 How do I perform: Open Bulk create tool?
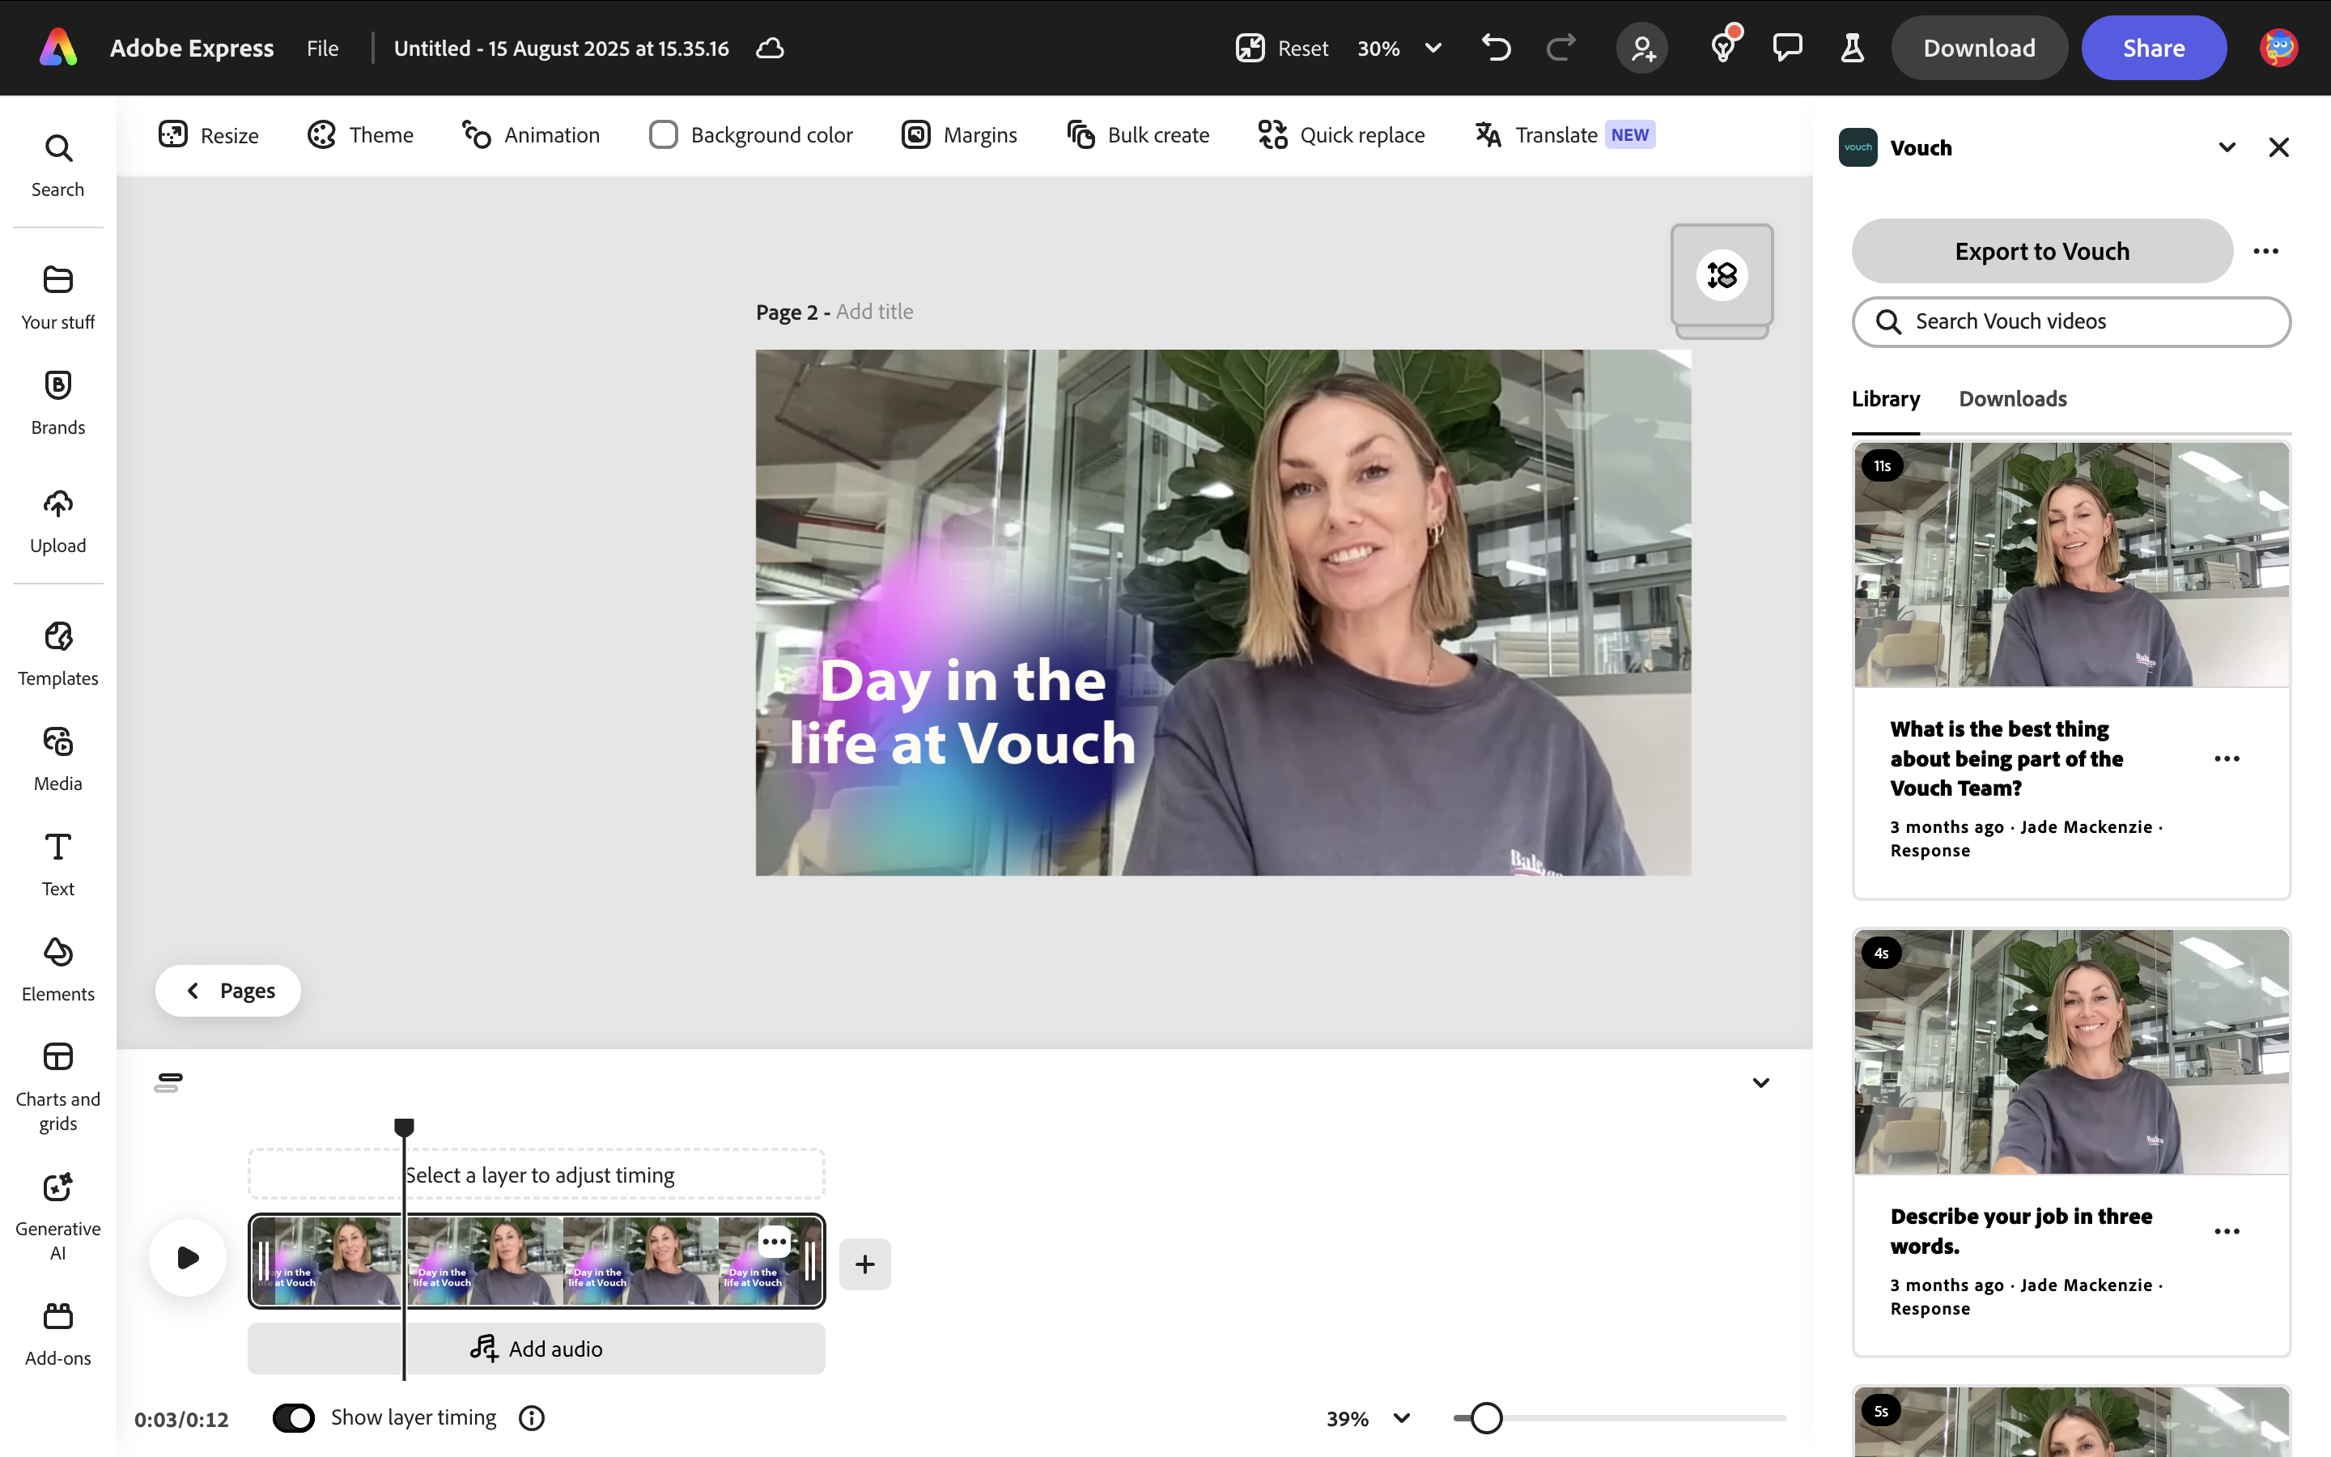(x=1137, y=135)
